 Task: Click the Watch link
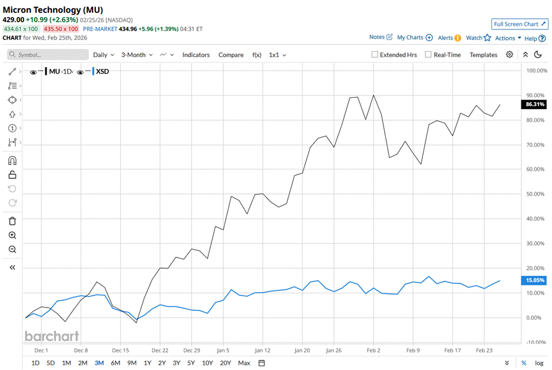click(x=474, y=38)
